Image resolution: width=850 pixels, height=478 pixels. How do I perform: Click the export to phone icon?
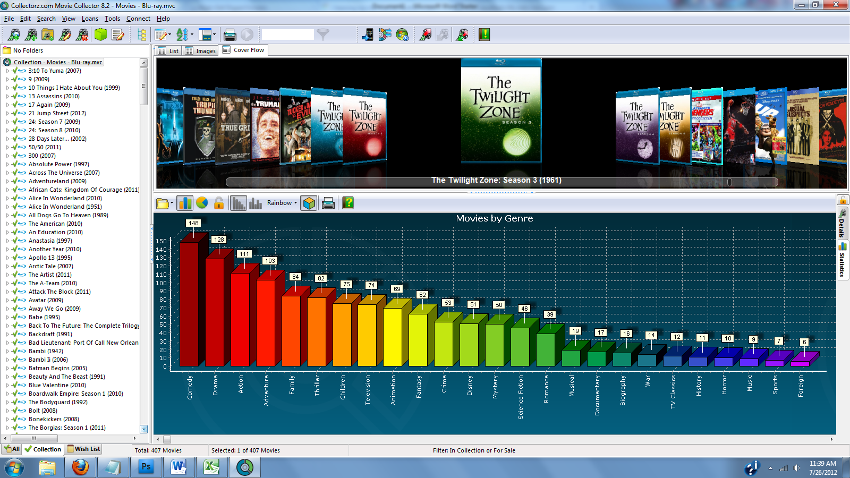click(x=367, y=35)
